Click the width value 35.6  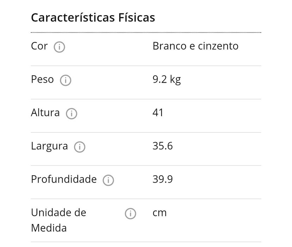coord(163,146)
